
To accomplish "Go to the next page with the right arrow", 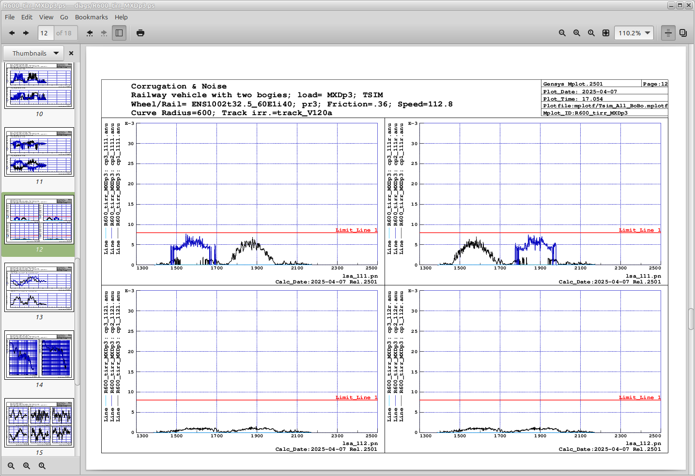I will 26,33.
